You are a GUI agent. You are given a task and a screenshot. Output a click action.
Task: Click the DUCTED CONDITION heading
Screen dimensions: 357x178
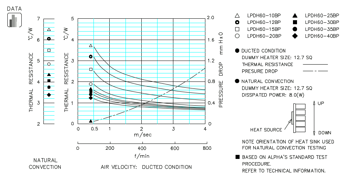pyautogui.click(x=264, y=51)
